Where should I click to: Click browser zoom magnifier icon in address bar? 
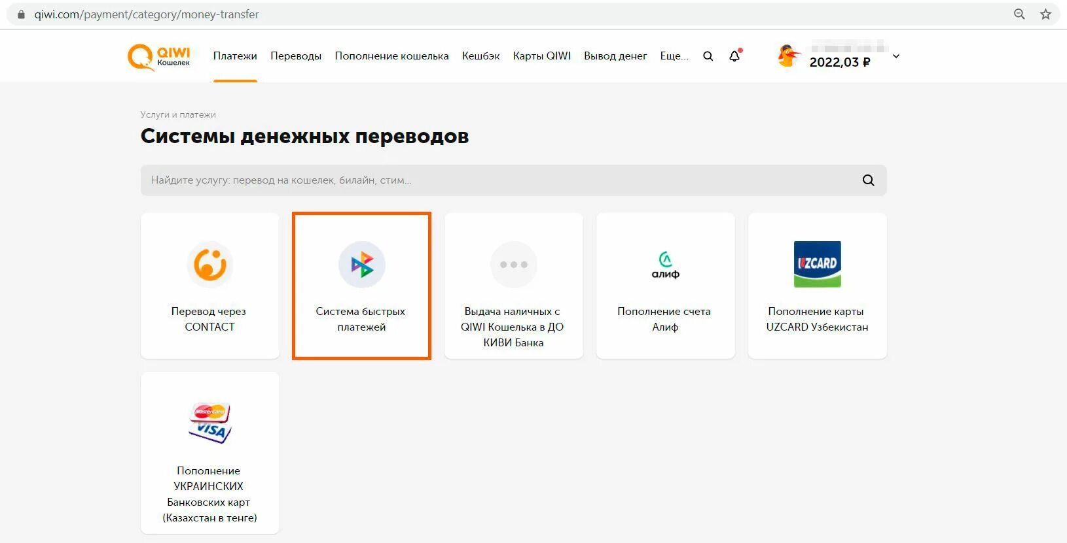point(1019,14)
